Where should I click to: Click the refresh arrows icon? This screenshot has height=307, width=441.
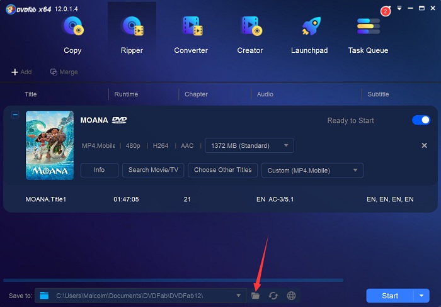pyautogui.click(x=273, y=296)
